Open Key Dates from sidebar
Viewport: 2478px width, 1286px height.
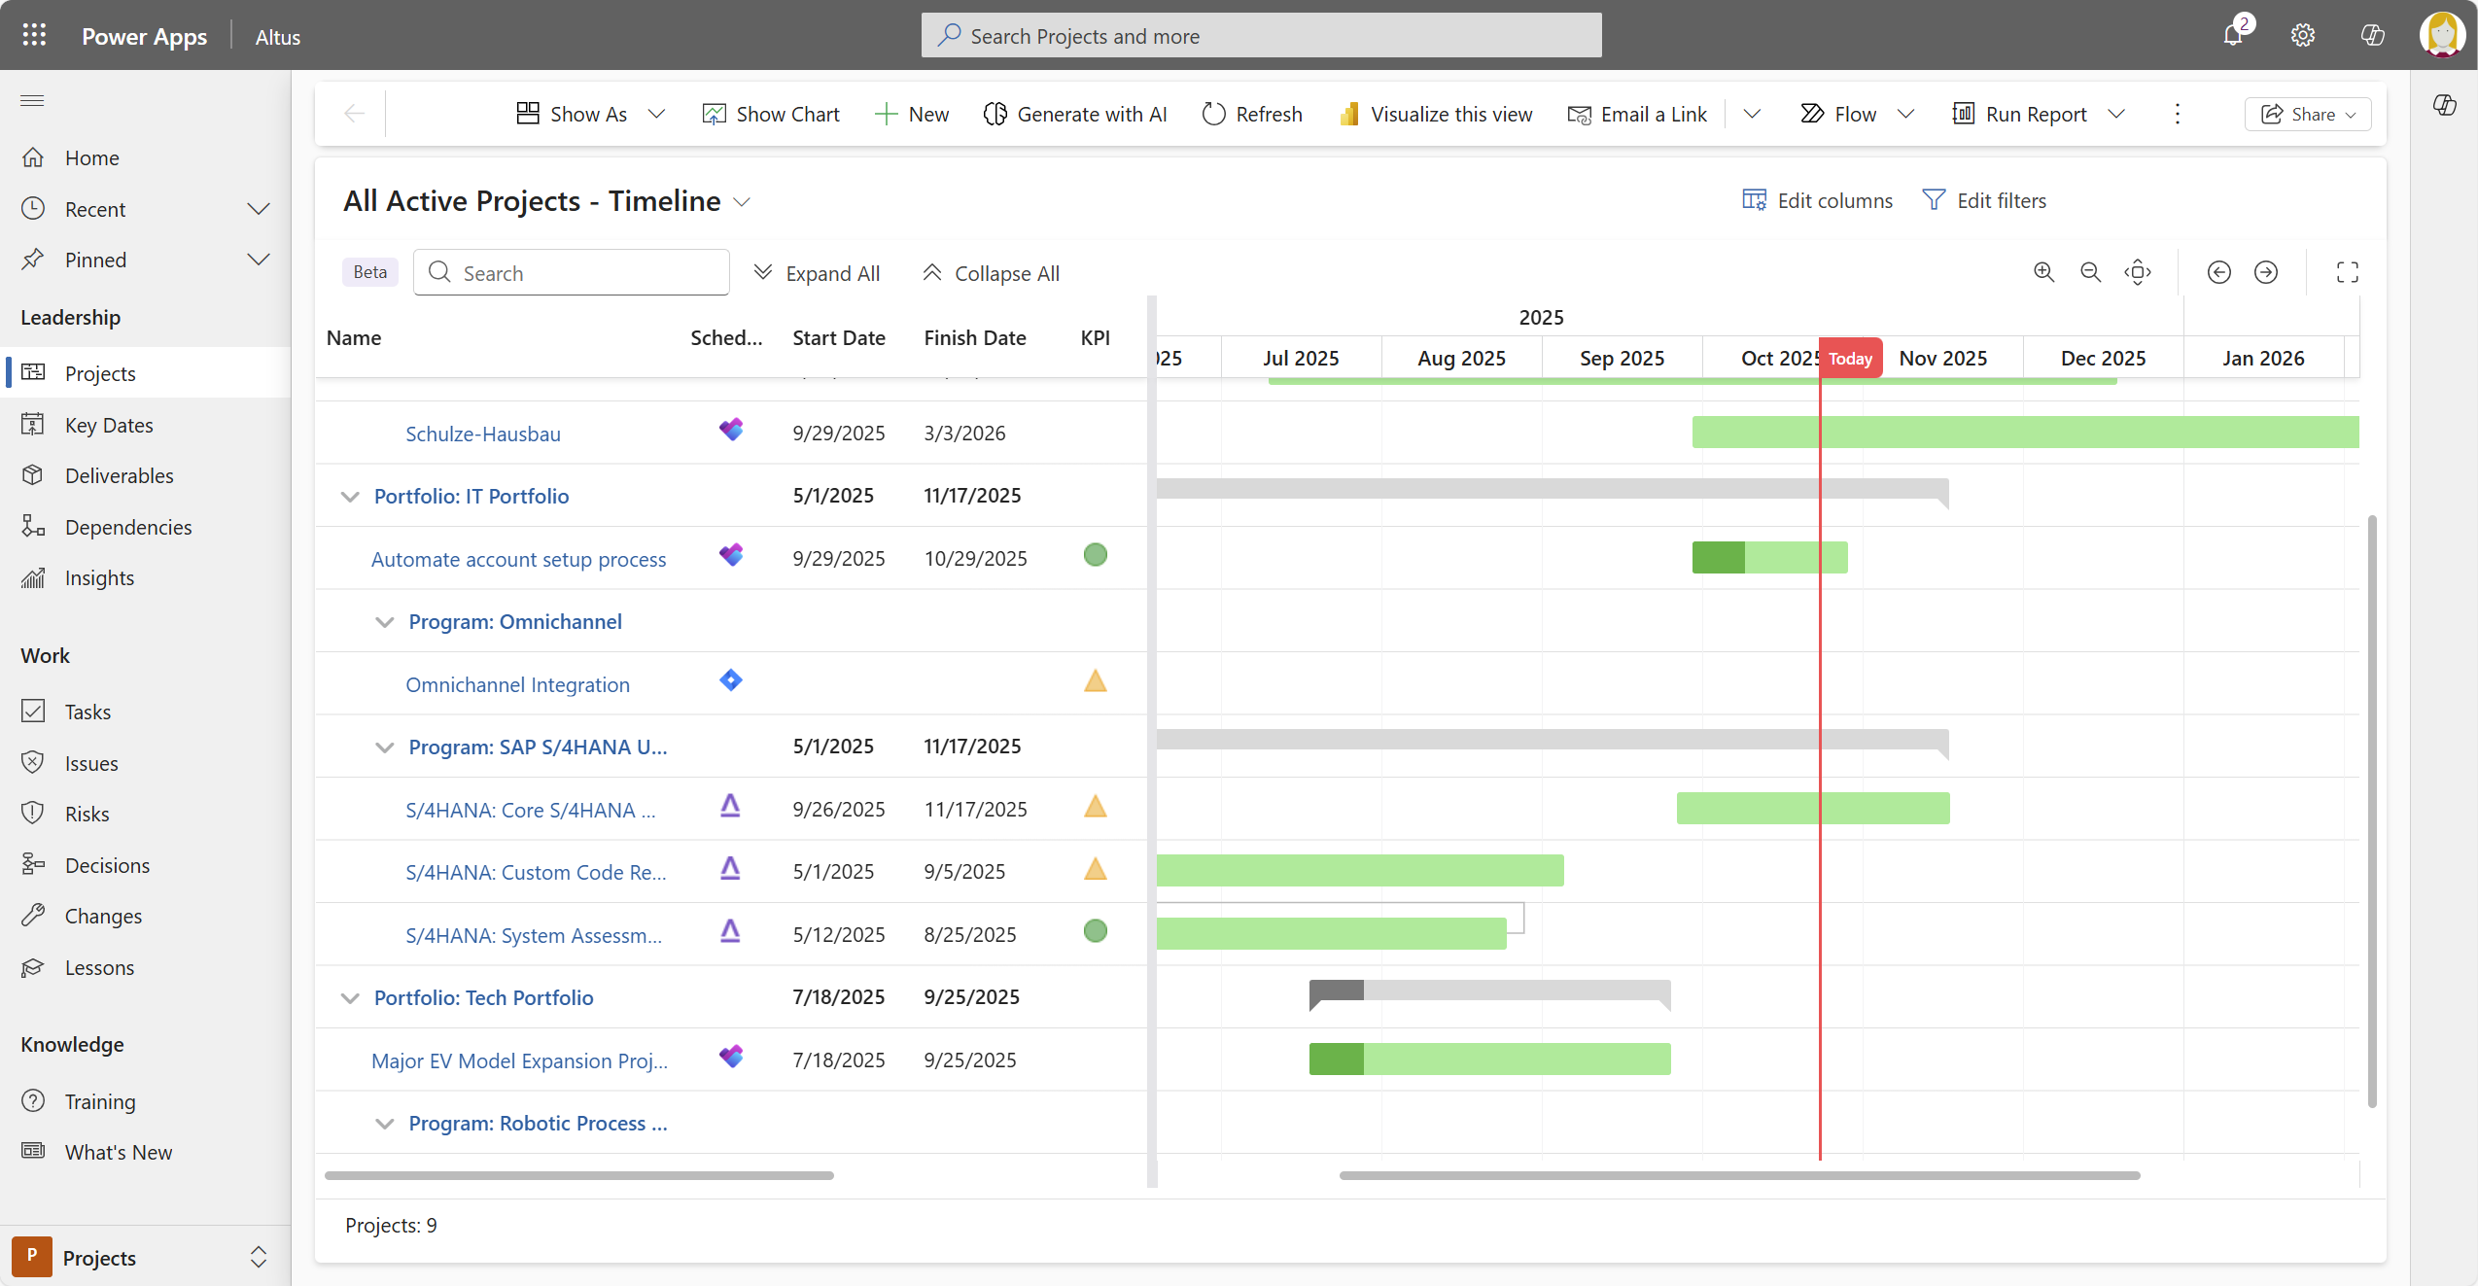(x=109, y=425)
